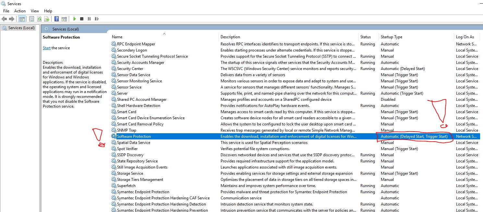Click the Services title bar icon

(3, 4)
